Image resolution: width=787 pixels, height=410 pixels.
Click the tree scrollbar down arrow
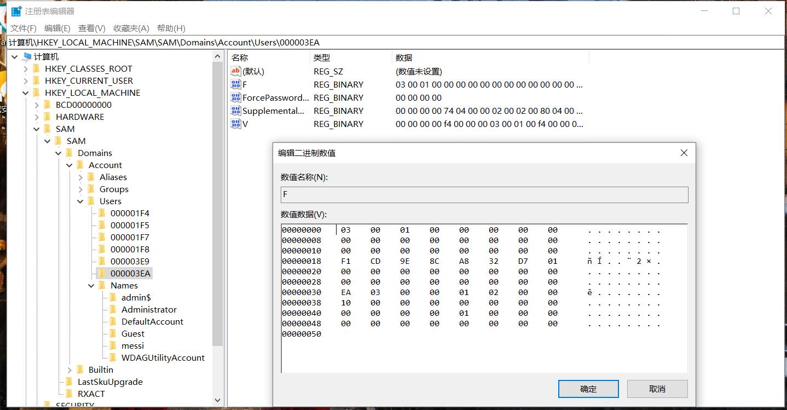pos(218,401)
